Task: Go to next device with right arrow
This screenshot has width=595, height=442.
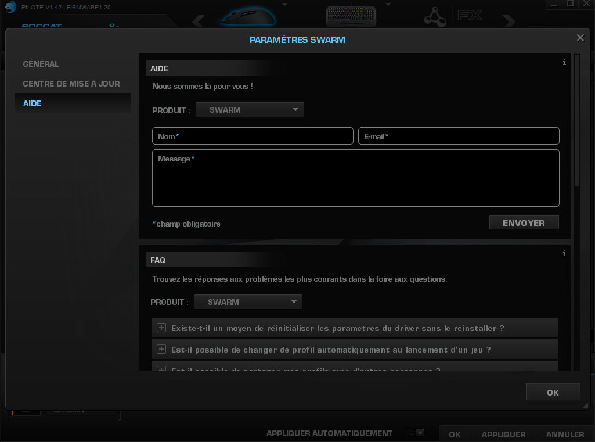Action: 509,20
